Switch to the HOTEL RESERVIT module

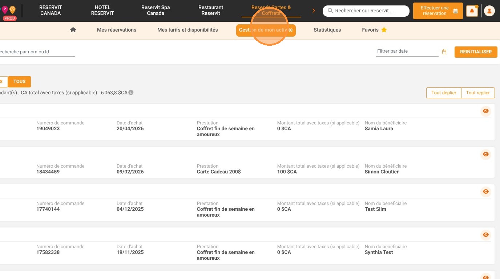tap(102, 11)
